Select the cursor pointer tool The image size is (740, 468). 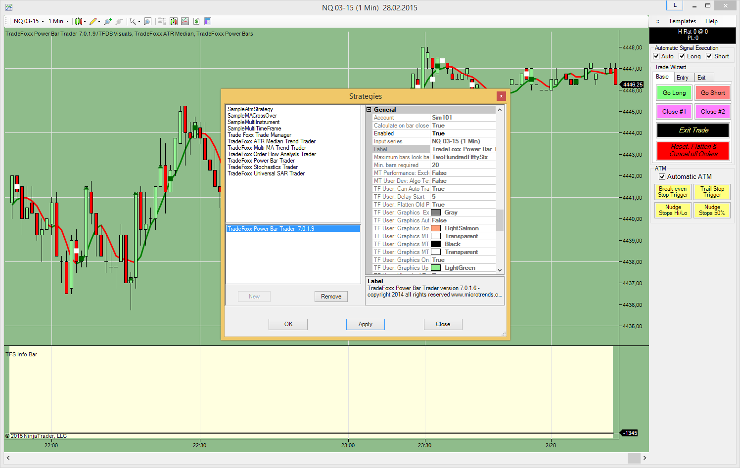pos(133,21)
